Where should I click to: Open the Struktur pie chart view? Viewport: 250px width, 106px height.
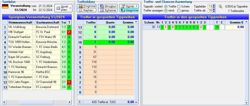(x=108, y=6)
